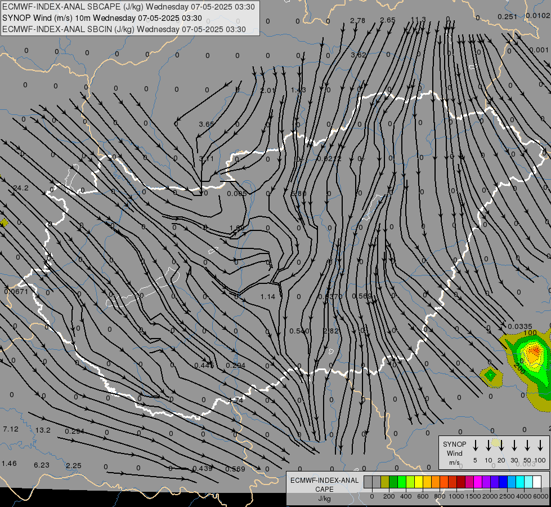Click the 2.78 value on the map
The height and width of the screenshot is (507, 551).
pos(358,21)
